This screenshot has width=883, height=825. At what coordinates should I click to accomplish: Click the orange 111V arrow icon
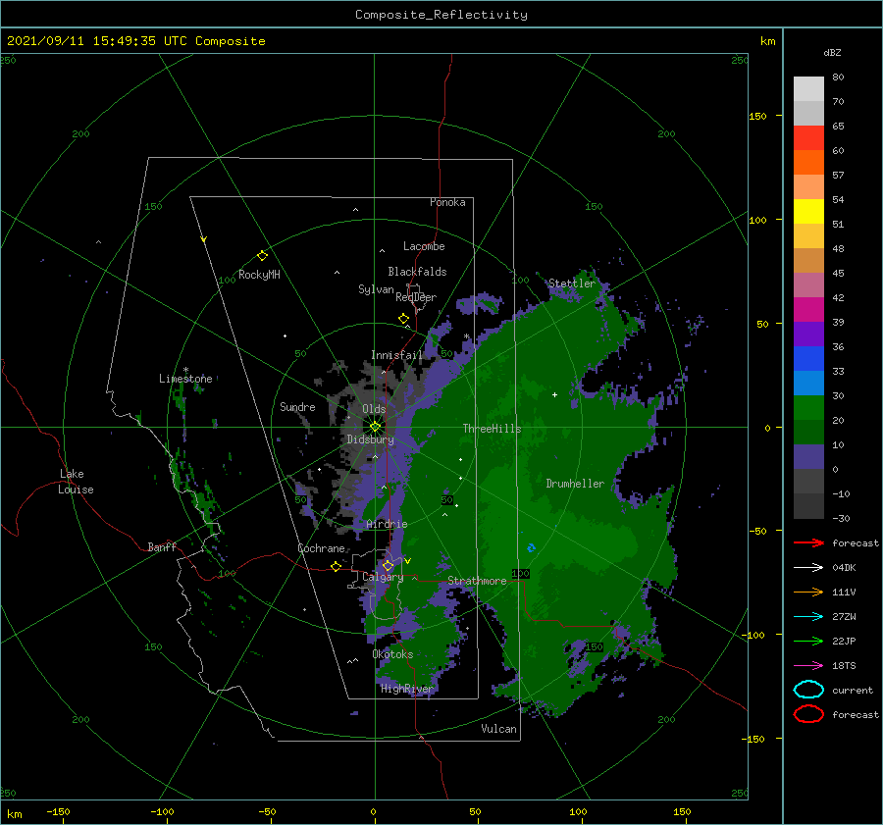point(808,592)
